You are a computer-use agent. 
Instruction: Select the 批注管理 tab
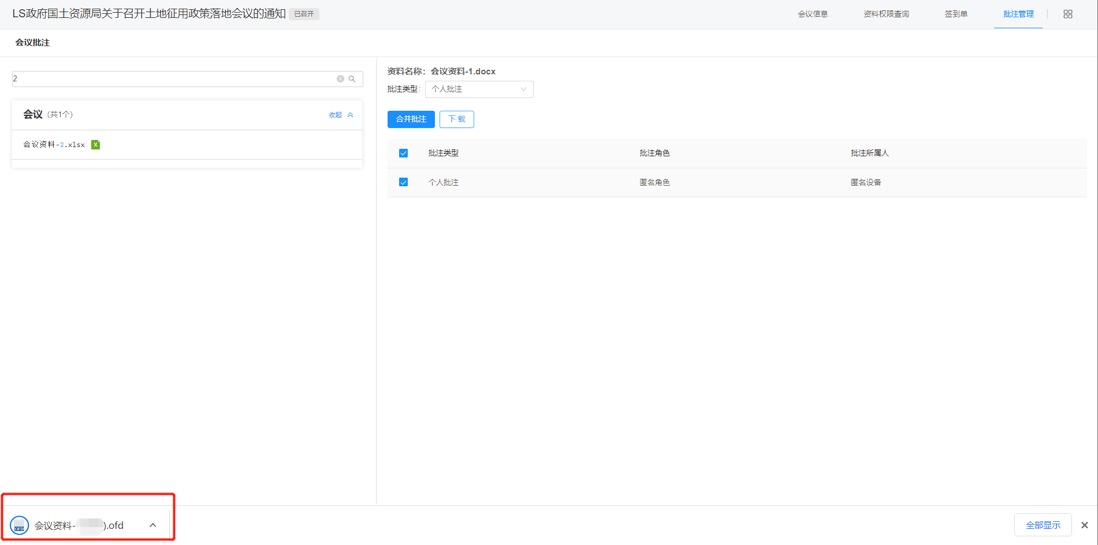point(1018,14)
